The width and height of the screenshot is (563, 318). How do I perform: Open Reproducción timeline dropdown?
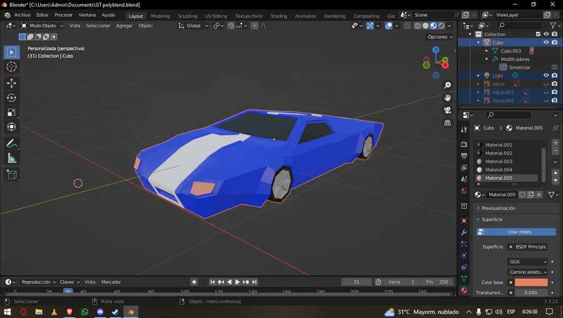pos(39,282)
